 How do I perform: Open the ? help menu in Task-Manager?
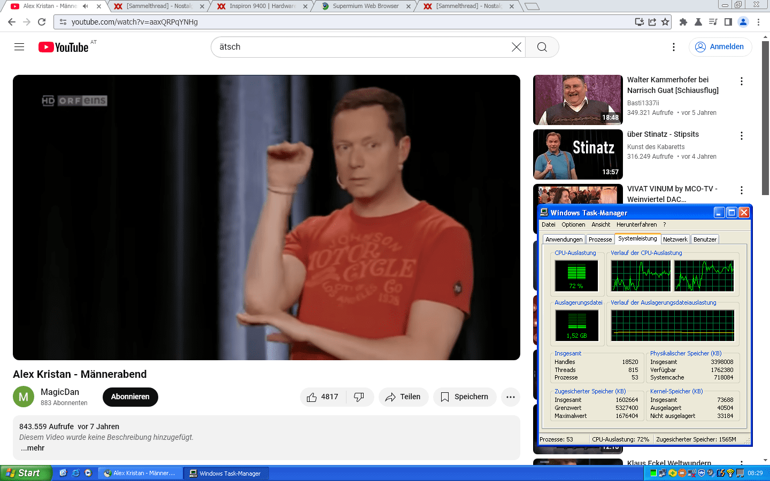665,224
